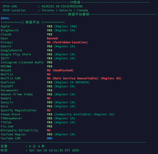The image size is (158, 154).
Task: Click the Toronto / Ontario / Canada location
Action: (x=65, y=10)
